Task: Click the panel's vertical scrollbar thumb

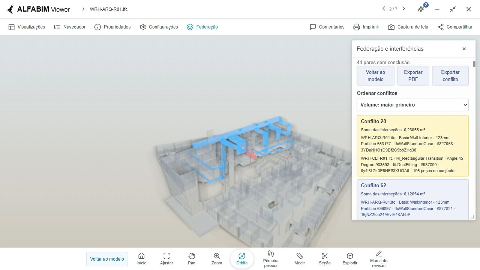Action: pos(474,64)
